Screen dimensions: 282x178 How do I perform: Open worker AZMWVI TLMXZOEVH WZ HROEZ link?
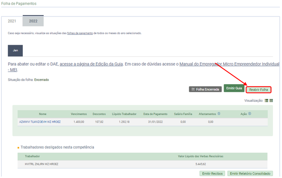(x=40, y=122)
